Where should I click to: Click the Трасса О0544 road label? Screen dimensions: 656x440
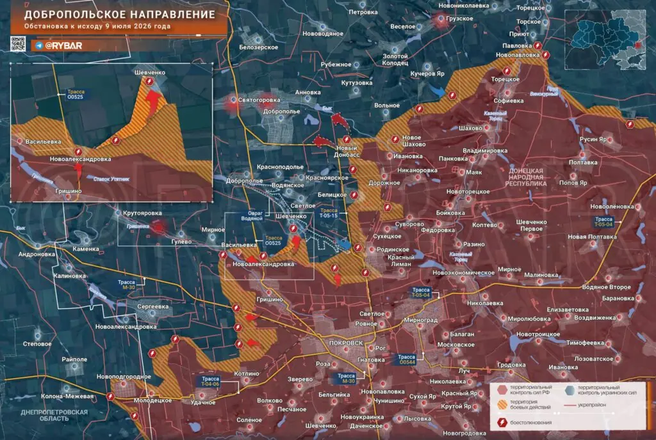coord(406,359)
